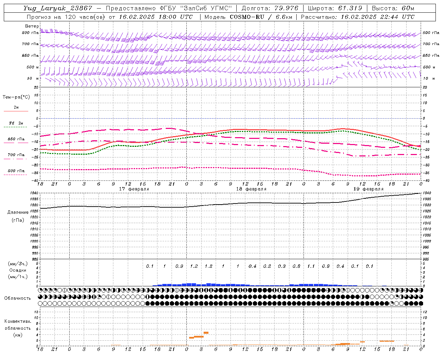Click the '0.3' precipitation amount value
The height and width of the screenshot is (352, 441).
click(x=282, y=266)
